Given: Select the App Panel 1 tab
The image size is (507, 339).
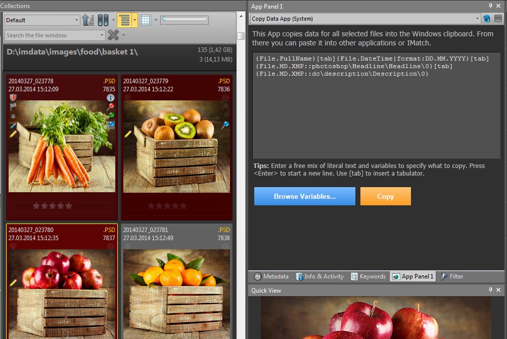Looking at the screenshot, I should (413, 276).
